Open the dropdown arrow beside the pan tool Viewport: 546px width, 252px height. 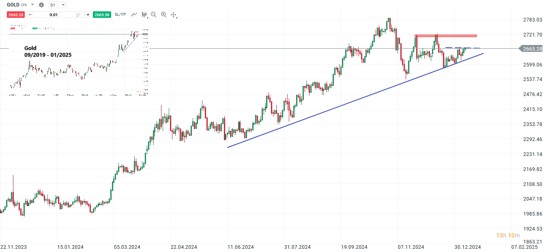(177, 17)
